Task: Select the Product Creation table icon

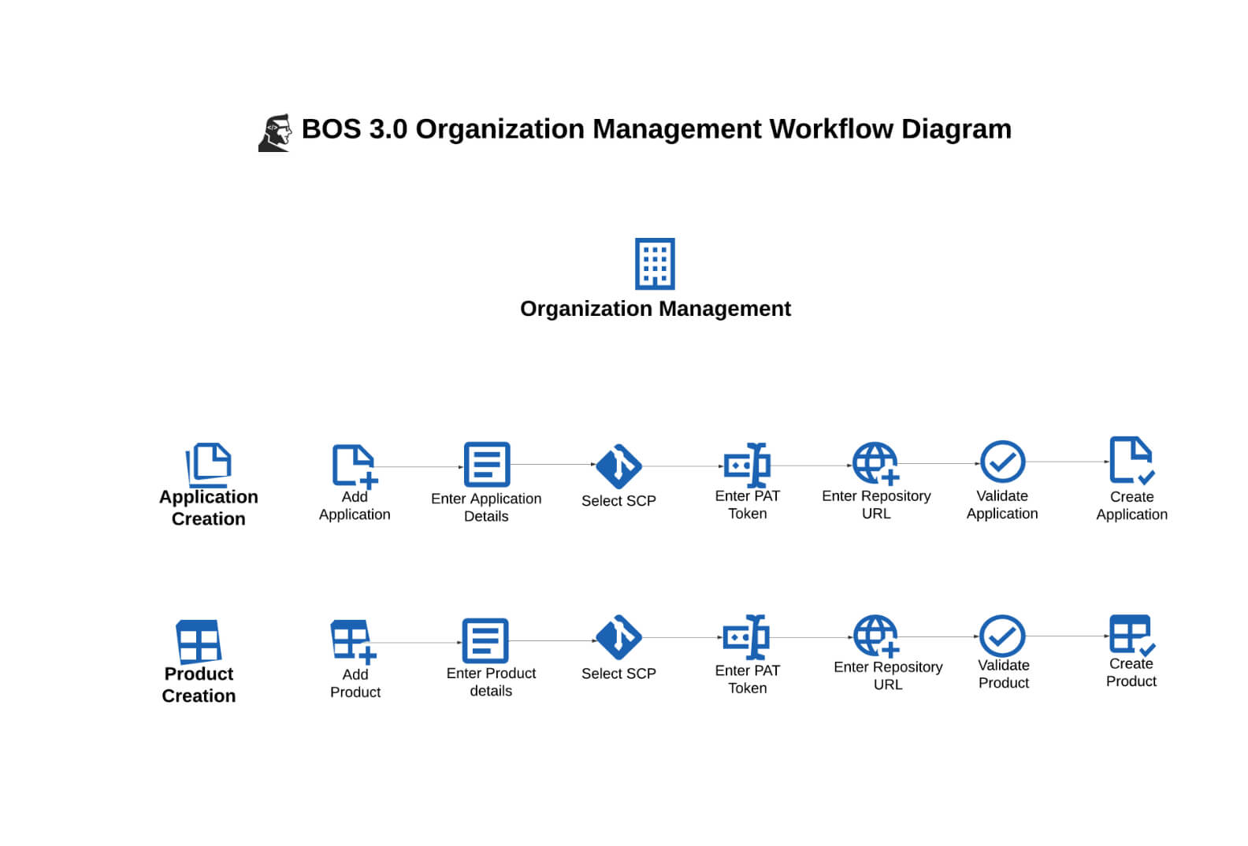Action: (x=199, y=640)
